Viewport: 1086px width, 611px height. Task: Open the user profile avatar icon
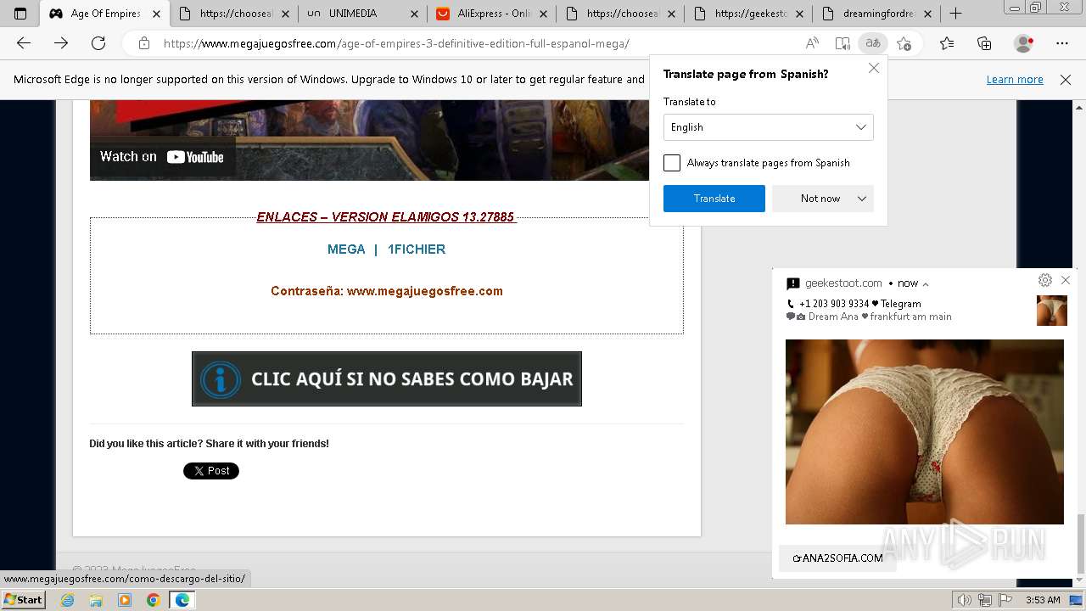coord(1024,43)
